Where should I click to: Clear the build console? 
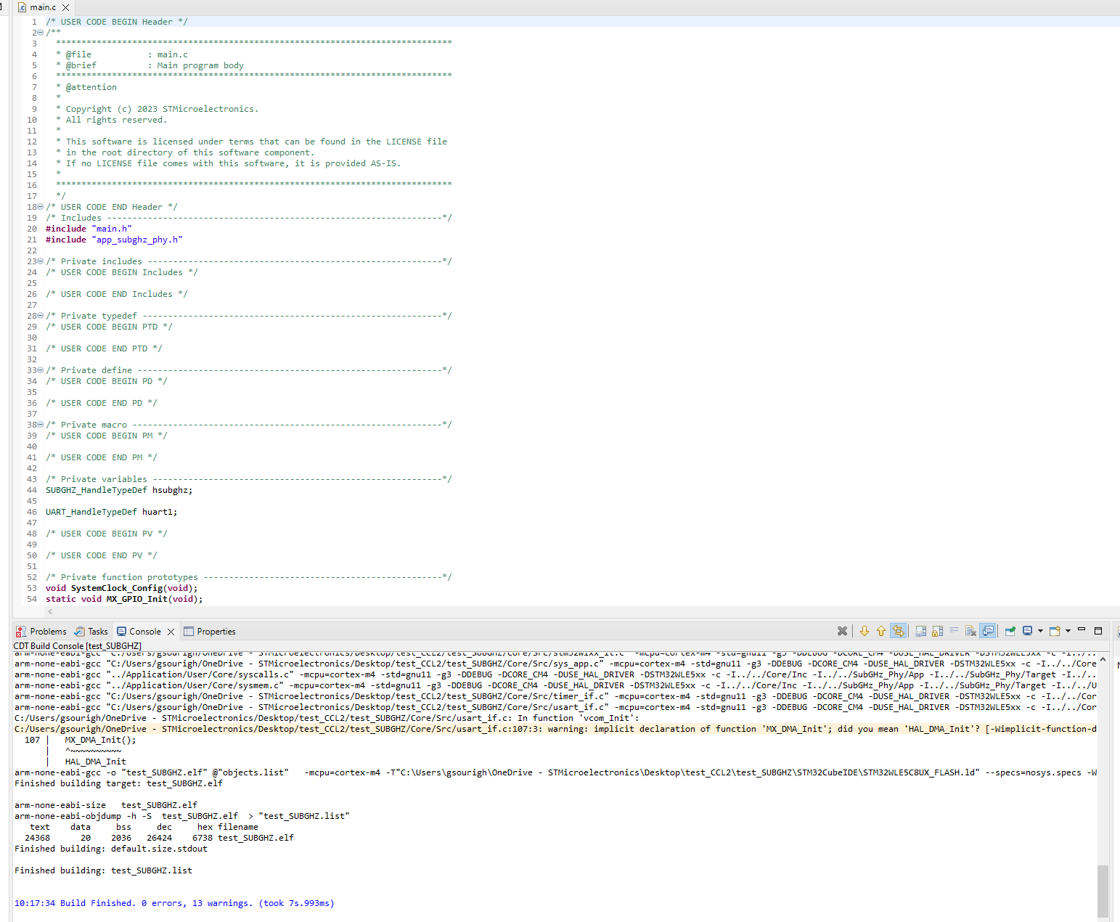click(973, 631)
